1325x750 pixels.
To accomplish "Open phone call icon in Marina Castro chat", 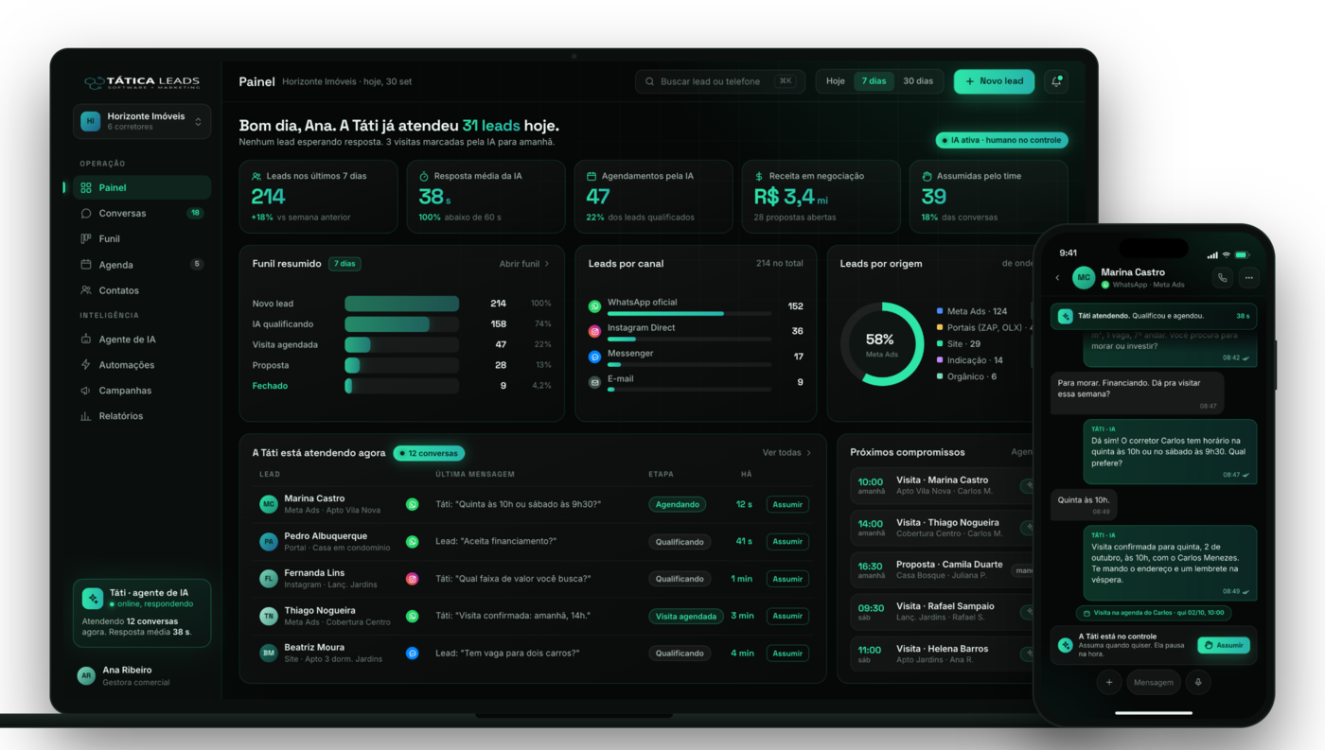I will pyautogui.click(x=1222, y=278).
